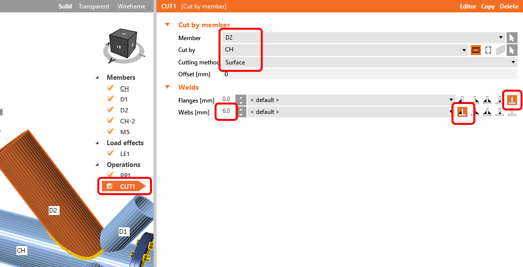Click D2 label in 3D view

point(53,210)
